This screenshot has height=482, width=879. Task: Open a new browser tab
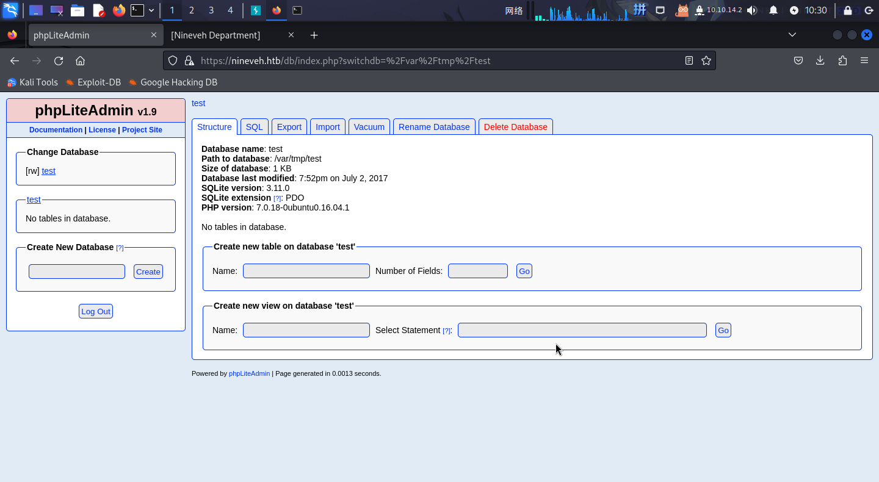[314, 35]
